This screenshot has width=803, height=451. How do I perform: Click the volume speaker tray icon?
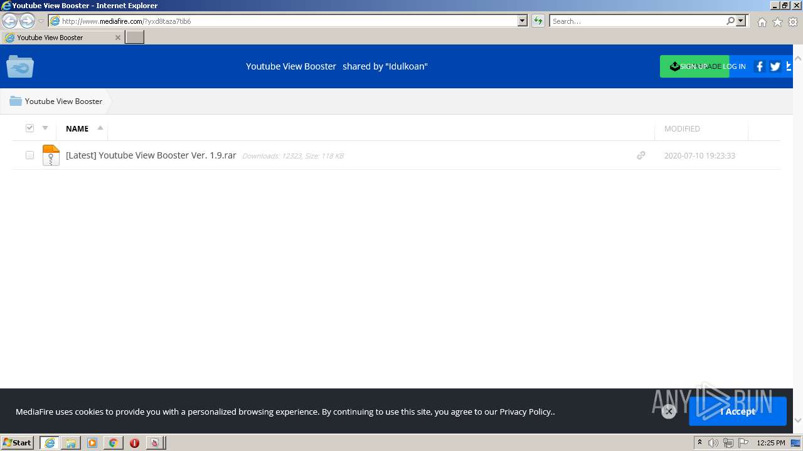coord(713,443)
